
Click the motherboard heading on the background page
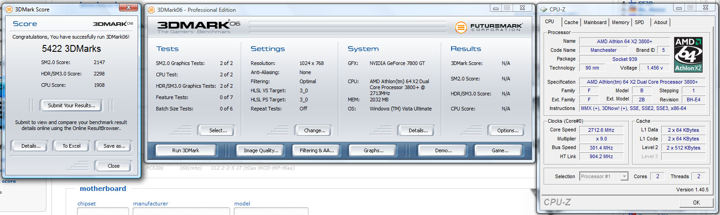point(103,189)
